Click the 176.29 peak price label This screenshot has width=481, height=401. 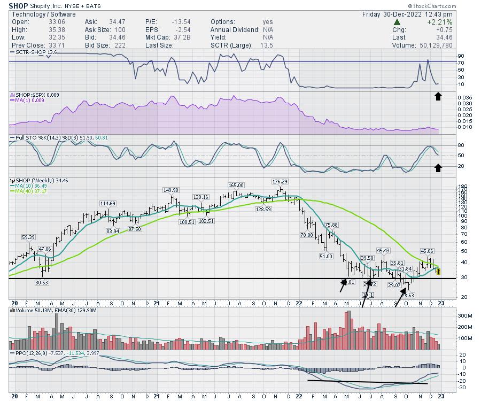click(x=280, y=181)
